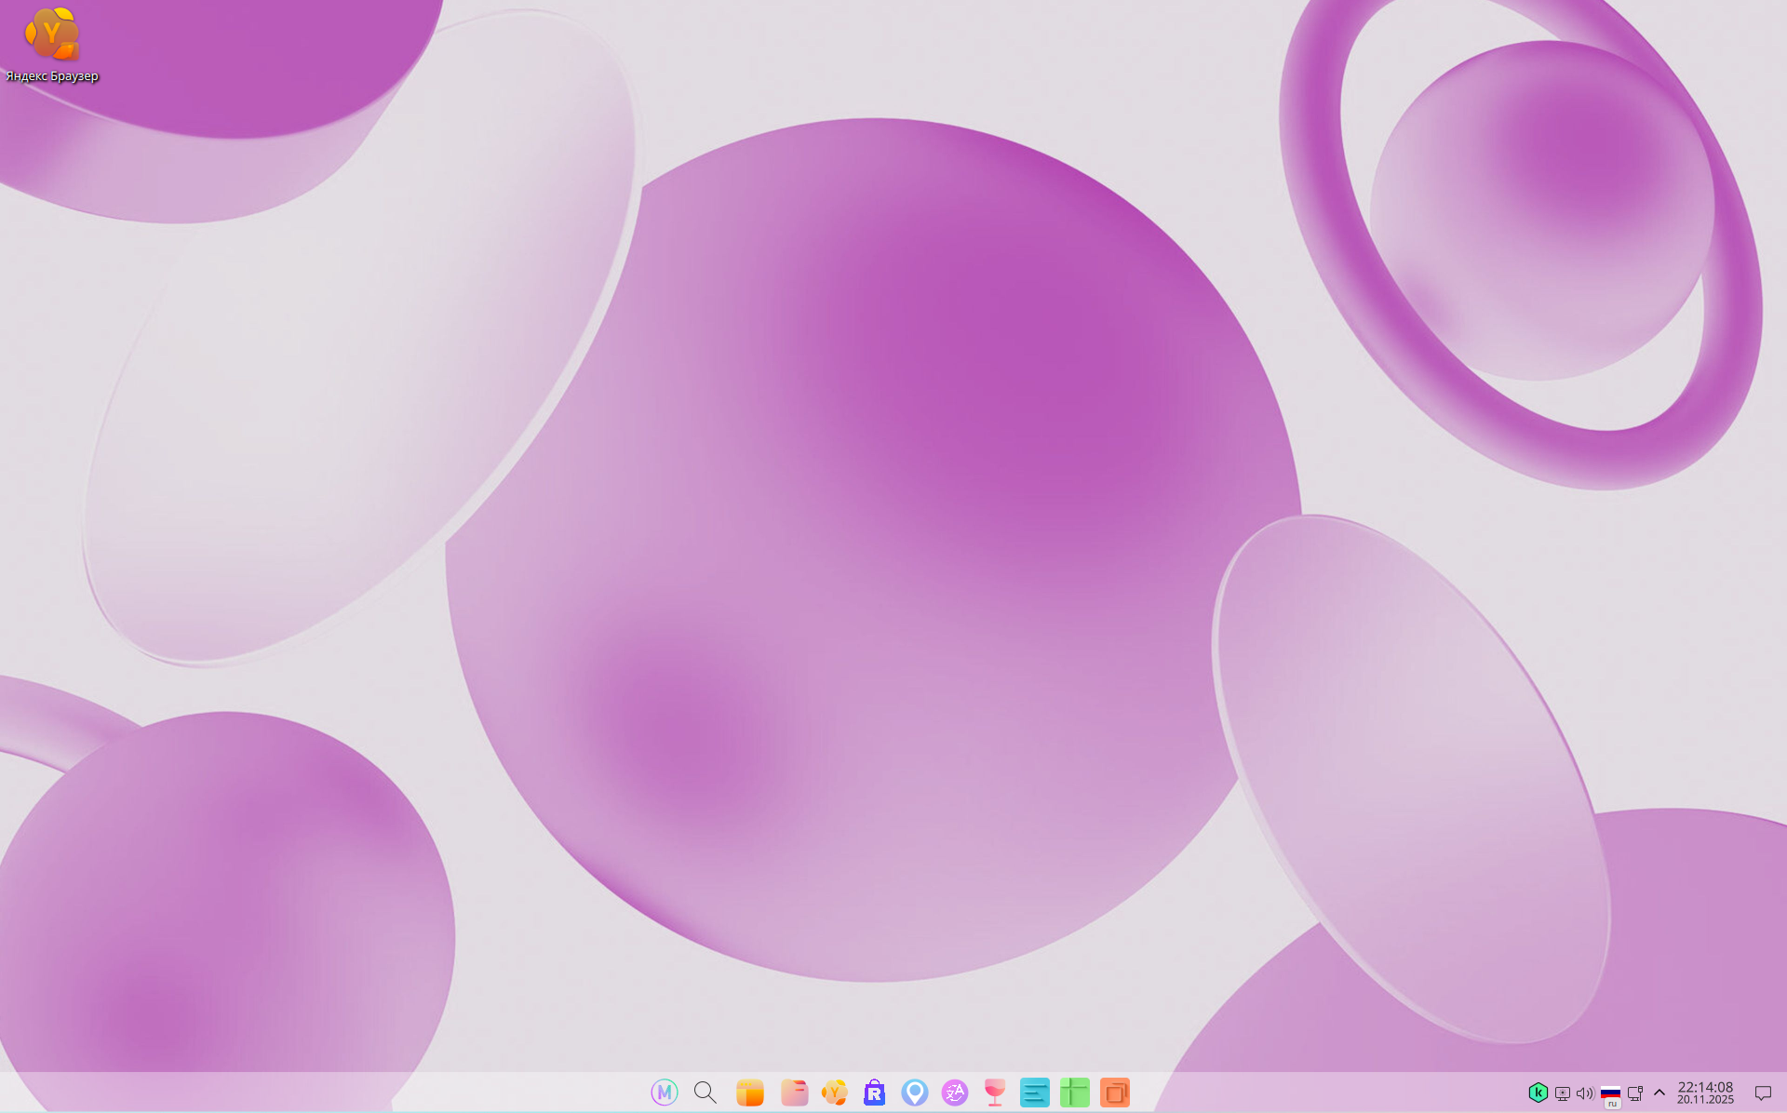Click the magnifying glass search icon
Image resolution: width=1787 pixels, height=1113 pixels.
point(705,1093)
